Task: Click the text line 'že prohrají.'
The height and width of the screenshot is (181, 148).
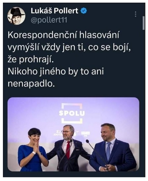Action: pyautogui.click(x=31, y=59)
